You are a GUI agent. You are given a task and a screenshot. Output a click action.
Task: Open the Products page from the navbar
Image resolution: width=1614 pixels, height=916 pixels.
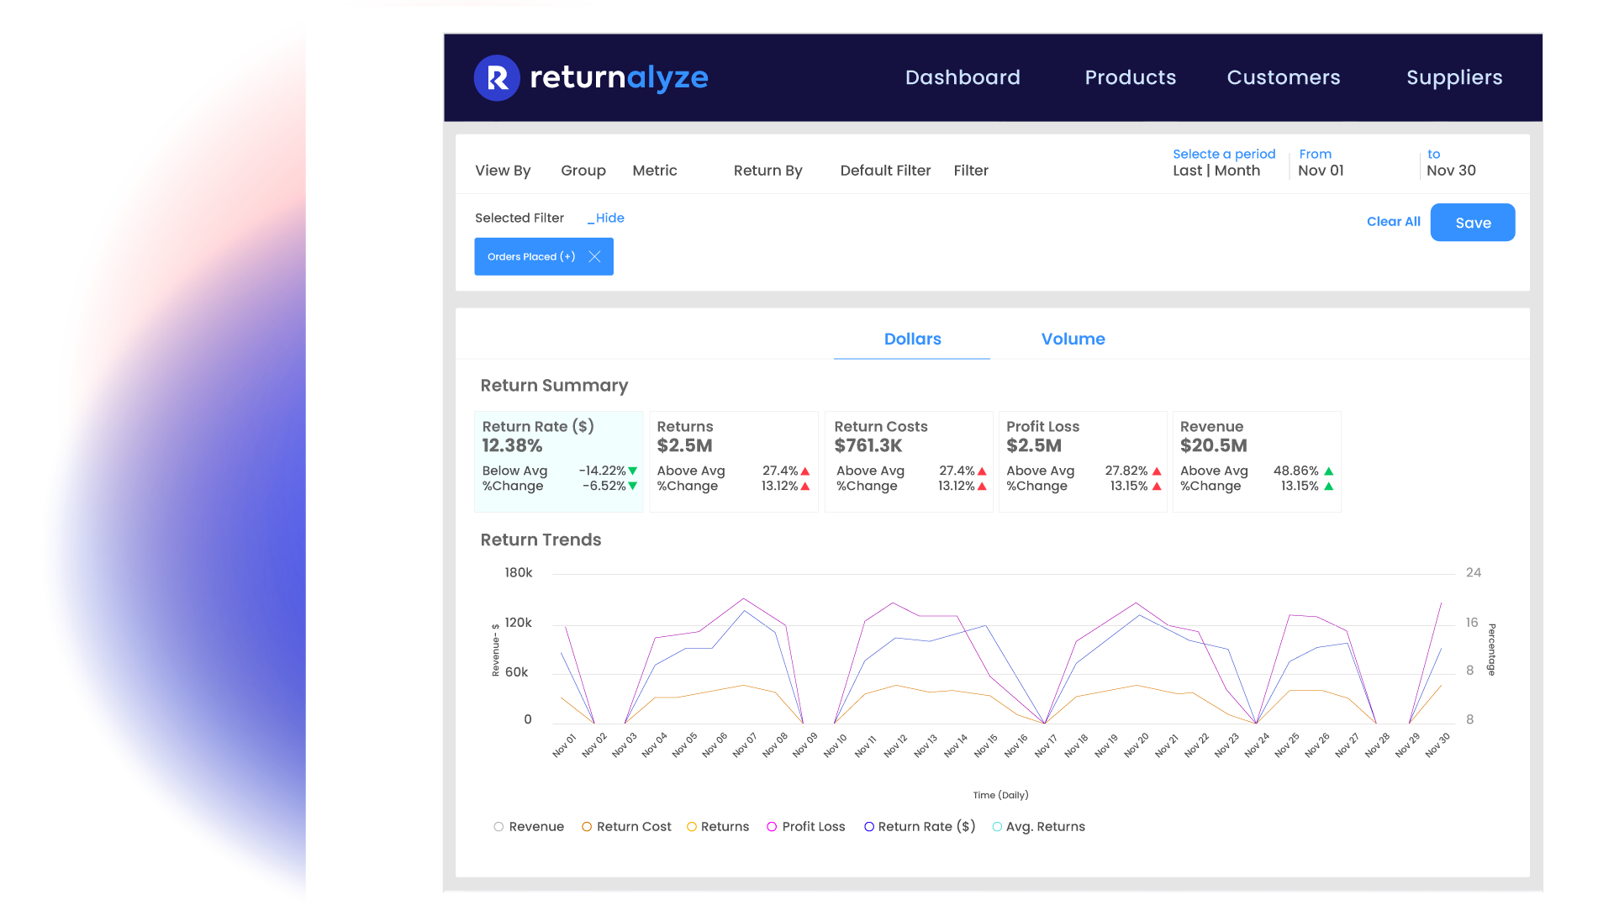click(x=1130, y=77)
